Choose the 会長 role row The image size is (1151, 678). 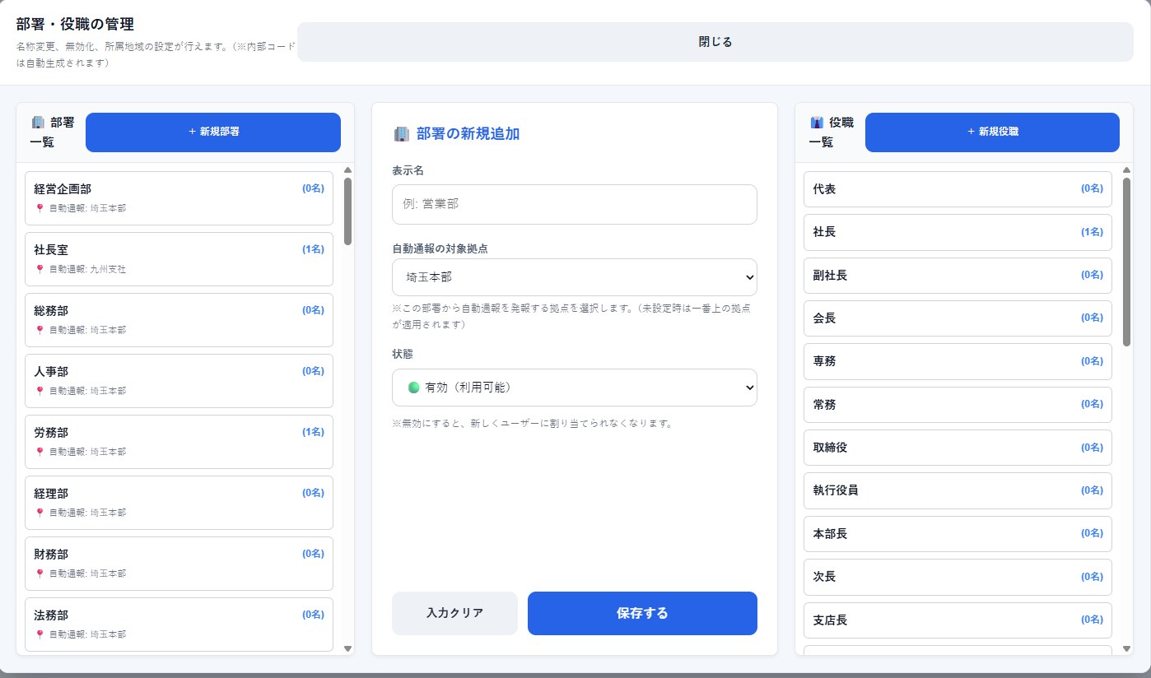(958, 318)
